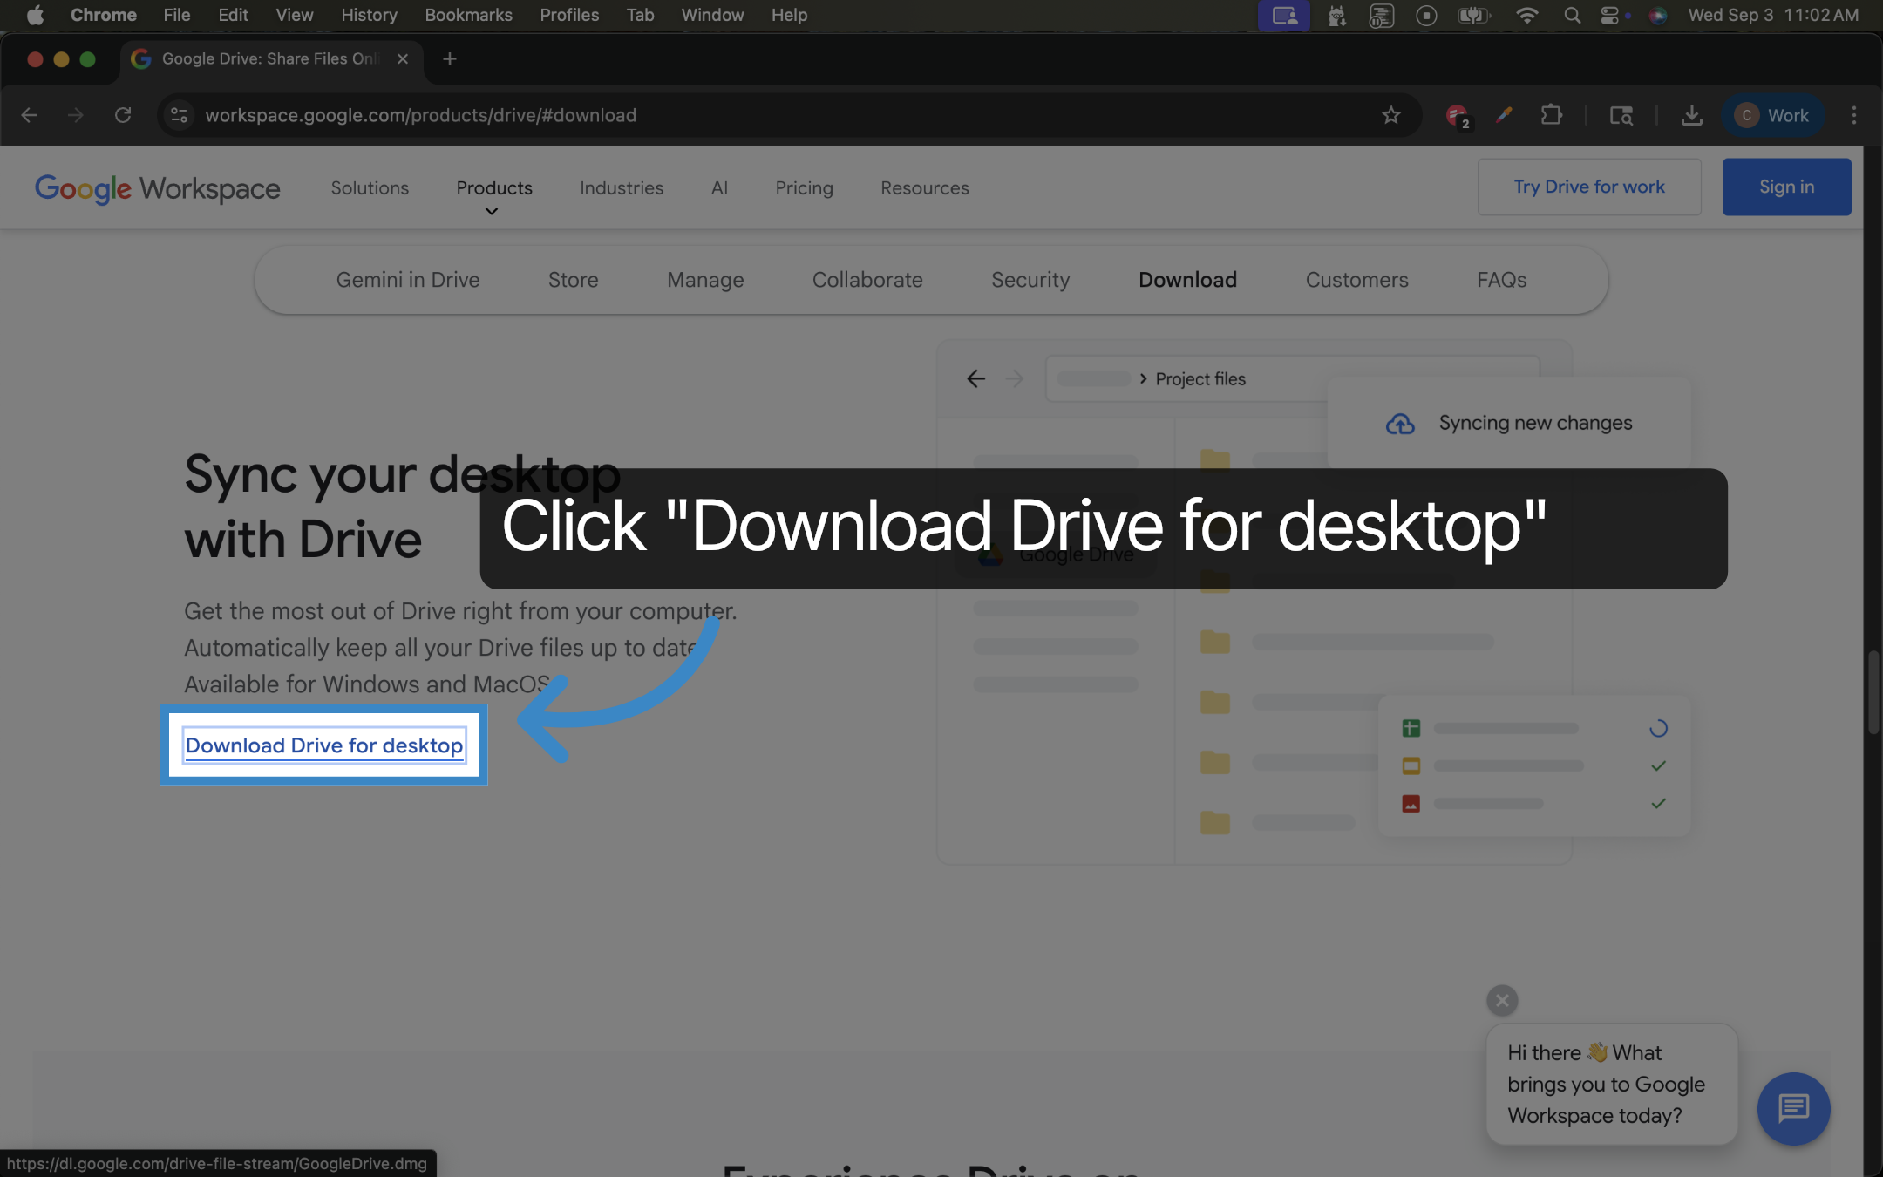Open Pricing navigation item
The height and width of the screenshot is (1177, 1883).
804,187
